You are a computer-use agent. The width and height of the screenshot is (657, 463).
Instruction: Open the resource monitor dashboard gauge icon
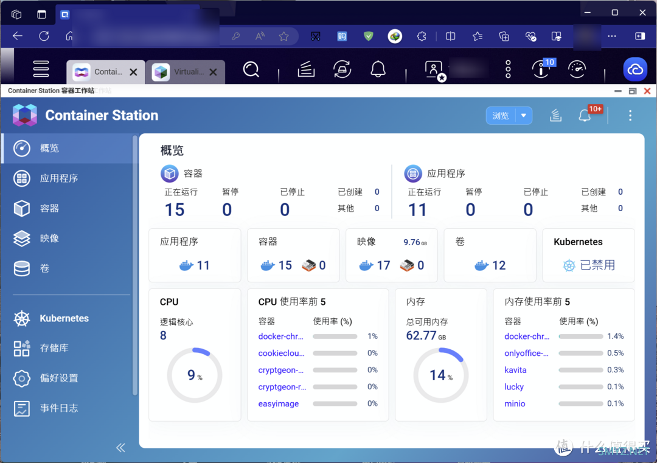pos(577,69)
